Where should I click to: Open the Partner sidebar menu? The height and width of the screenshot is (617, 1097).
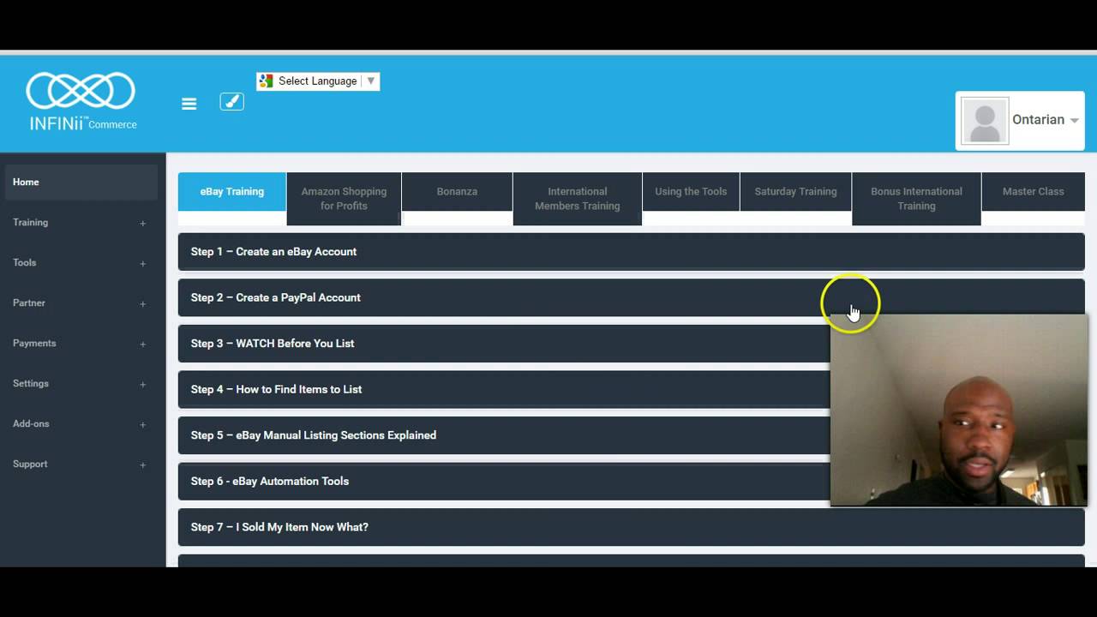coord(29,303)
